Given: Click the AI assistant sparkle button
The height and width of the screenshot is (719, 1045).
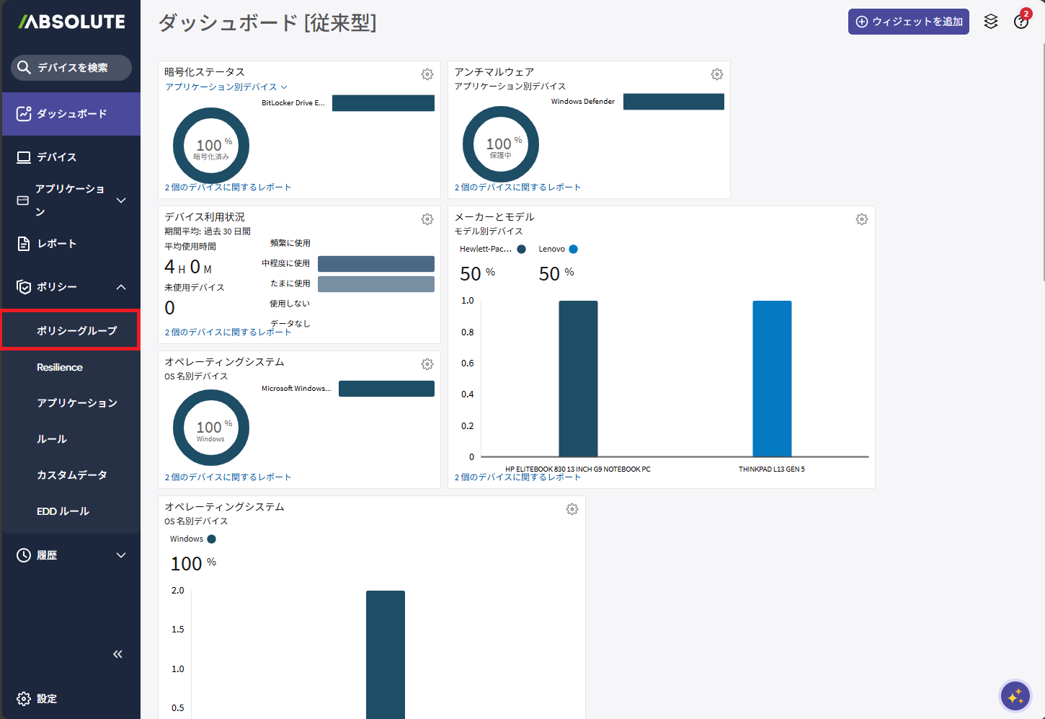Looking at the screenshot, I should coord(1015,696).
